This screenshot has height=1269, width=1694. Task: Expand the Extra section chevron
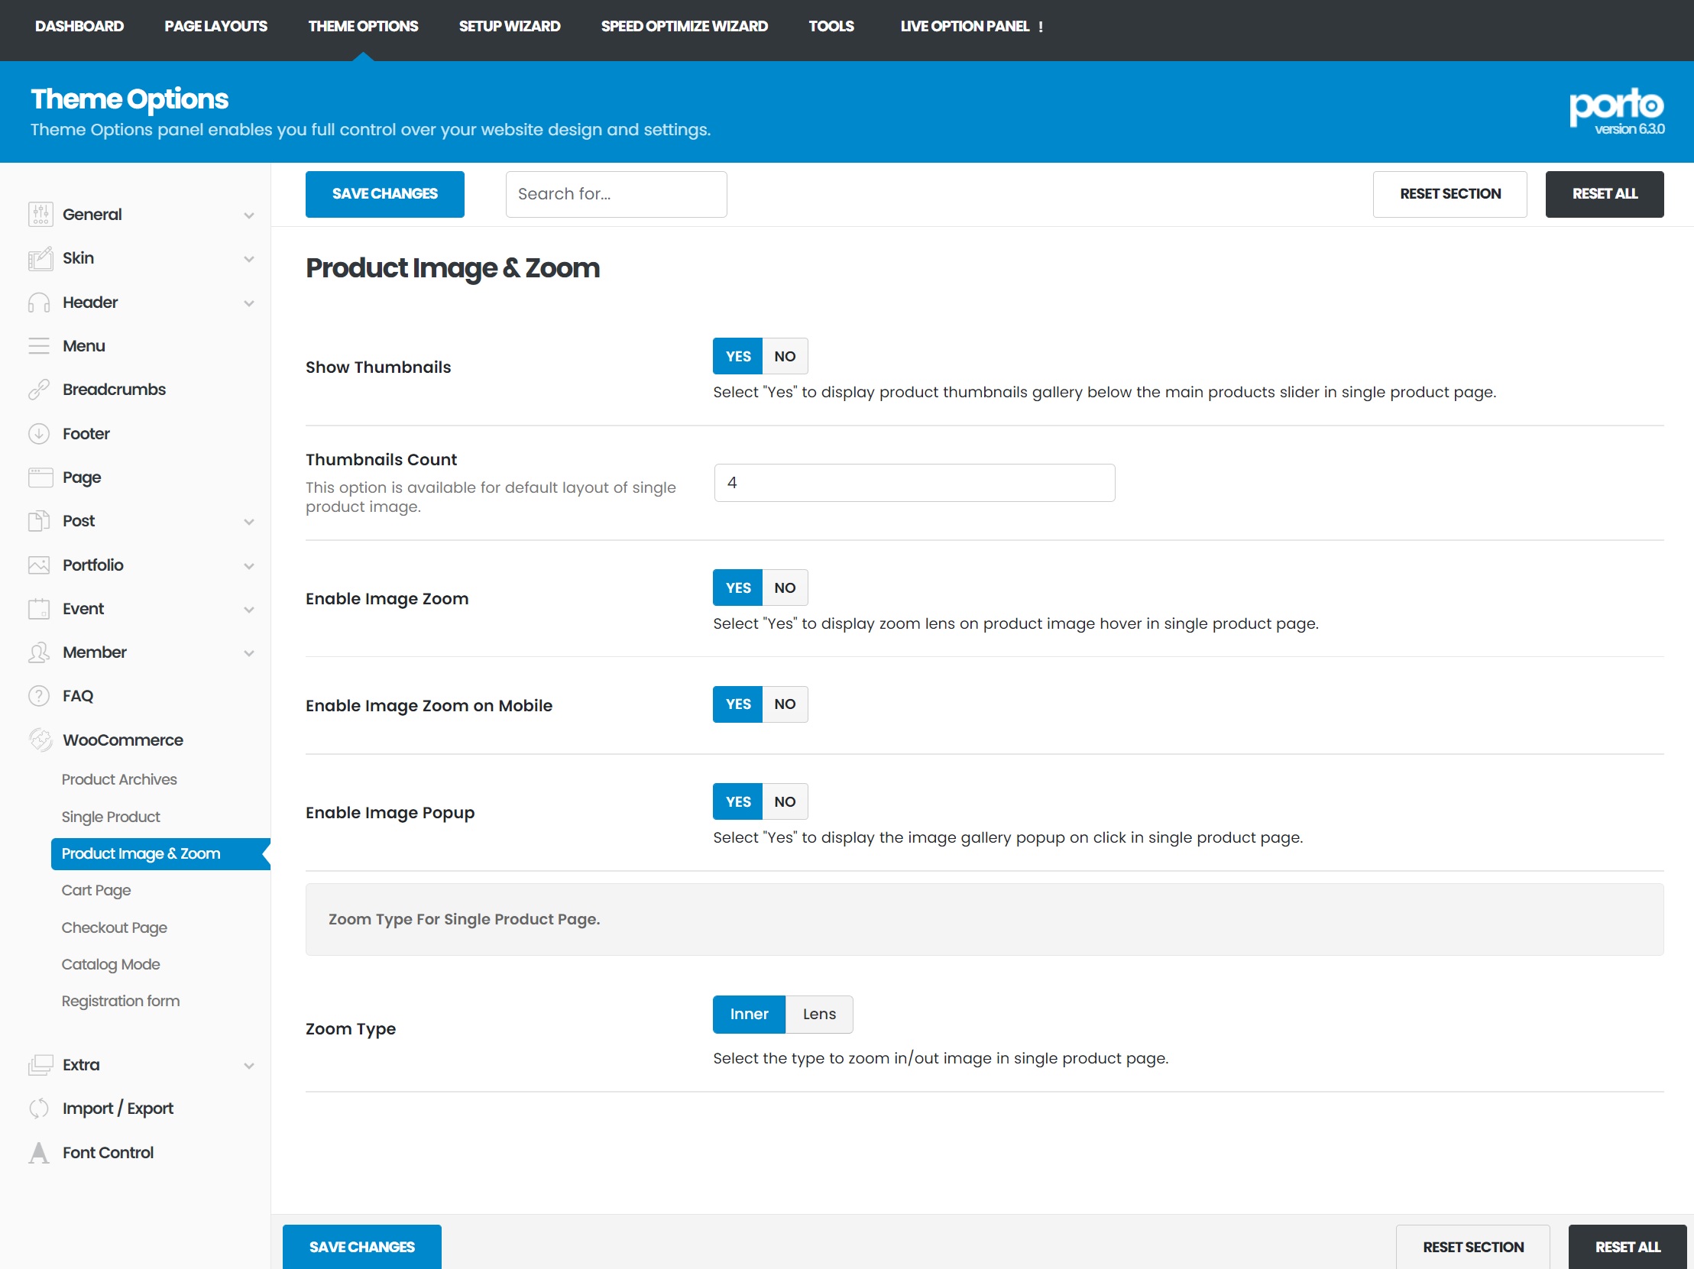click(249, 1065)
